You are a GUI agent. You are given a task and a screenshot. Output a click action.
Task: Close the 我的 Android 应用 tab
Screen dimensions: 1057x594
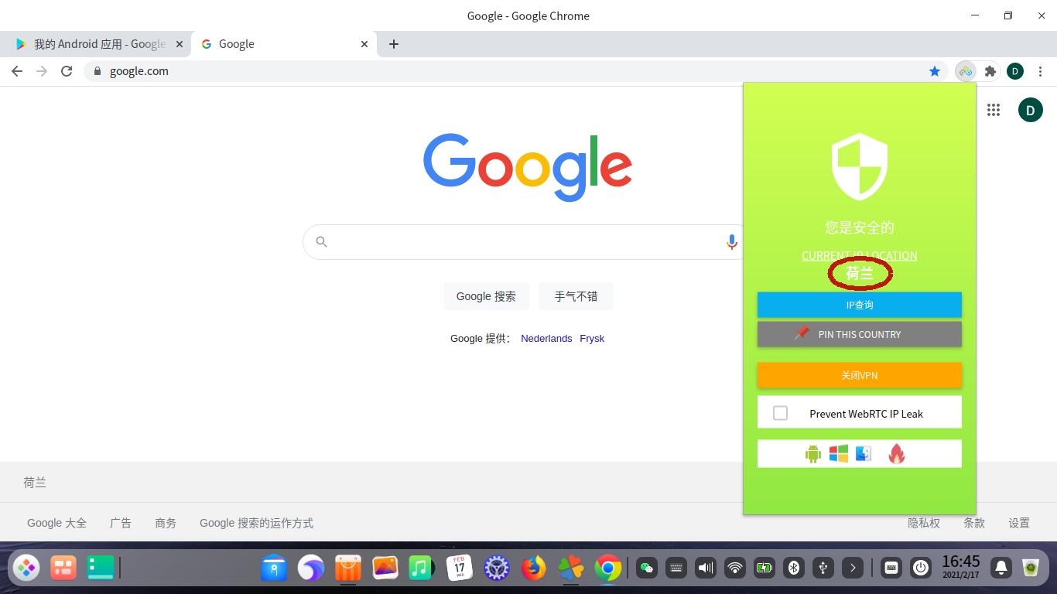tap(180, 44)
